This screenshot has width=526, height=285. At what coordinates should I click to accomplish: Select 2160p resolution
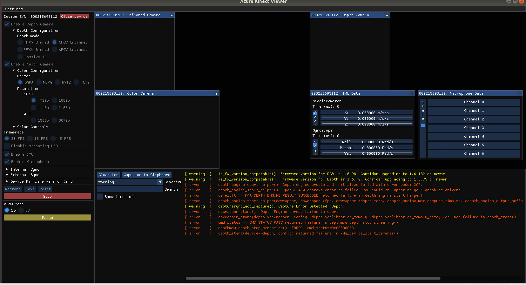pyautogui.click(x=54, y=108)
